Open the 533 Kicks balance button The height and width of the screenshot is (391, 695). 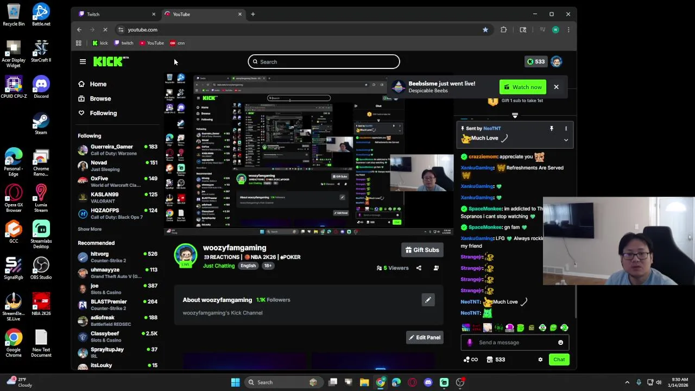(x=535, y=62)
